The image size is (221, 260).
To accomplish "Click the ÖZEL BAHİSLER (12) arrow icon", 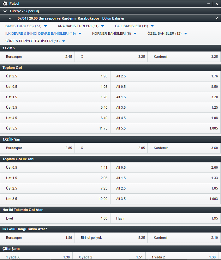I will (186, 34).
